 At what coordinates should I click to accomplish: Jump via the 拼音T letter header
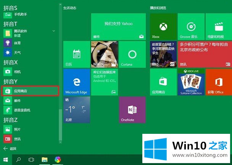pos(10,24)
